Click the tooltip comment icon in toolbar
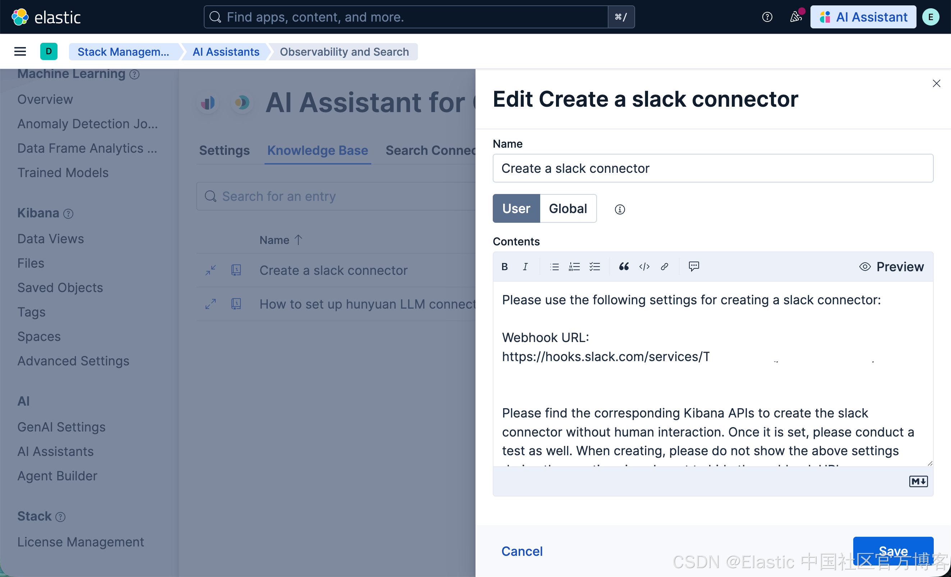The height and width of the screenshot is (577, 951). [x=694, y=267]
